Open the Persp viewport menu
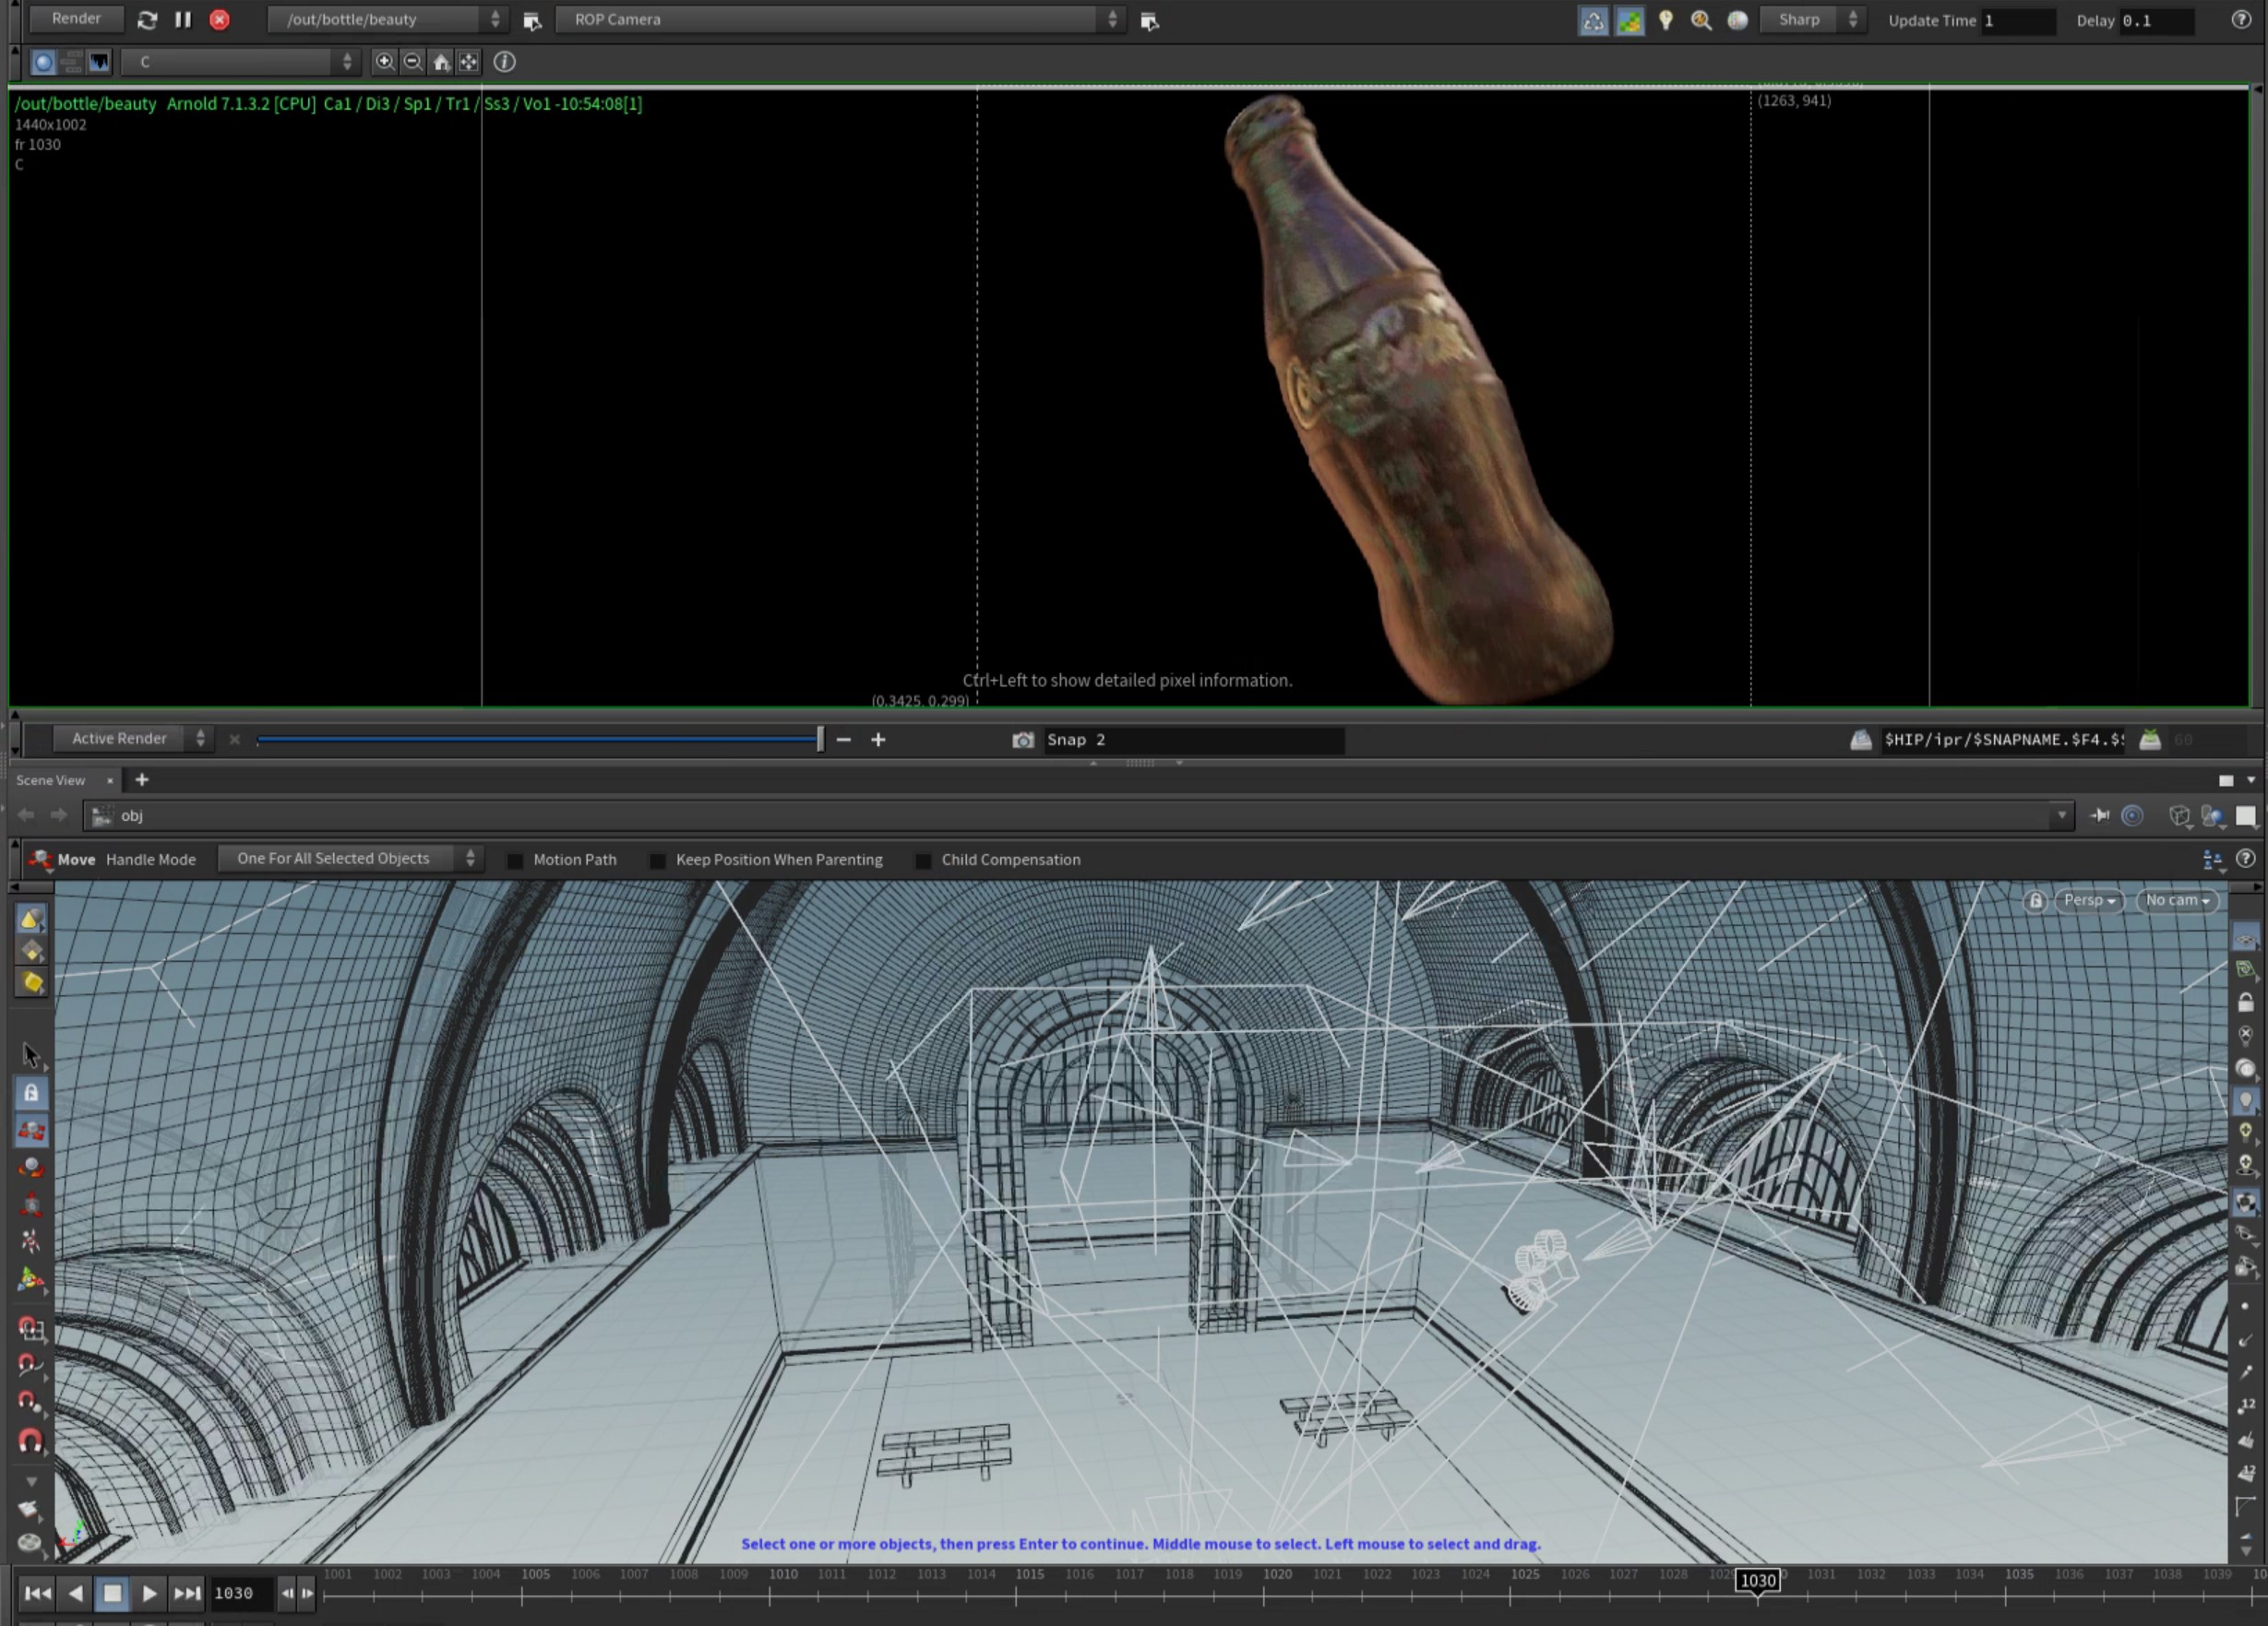This screenshot has width=2268, height=1626. click(x=2089, y=900)
